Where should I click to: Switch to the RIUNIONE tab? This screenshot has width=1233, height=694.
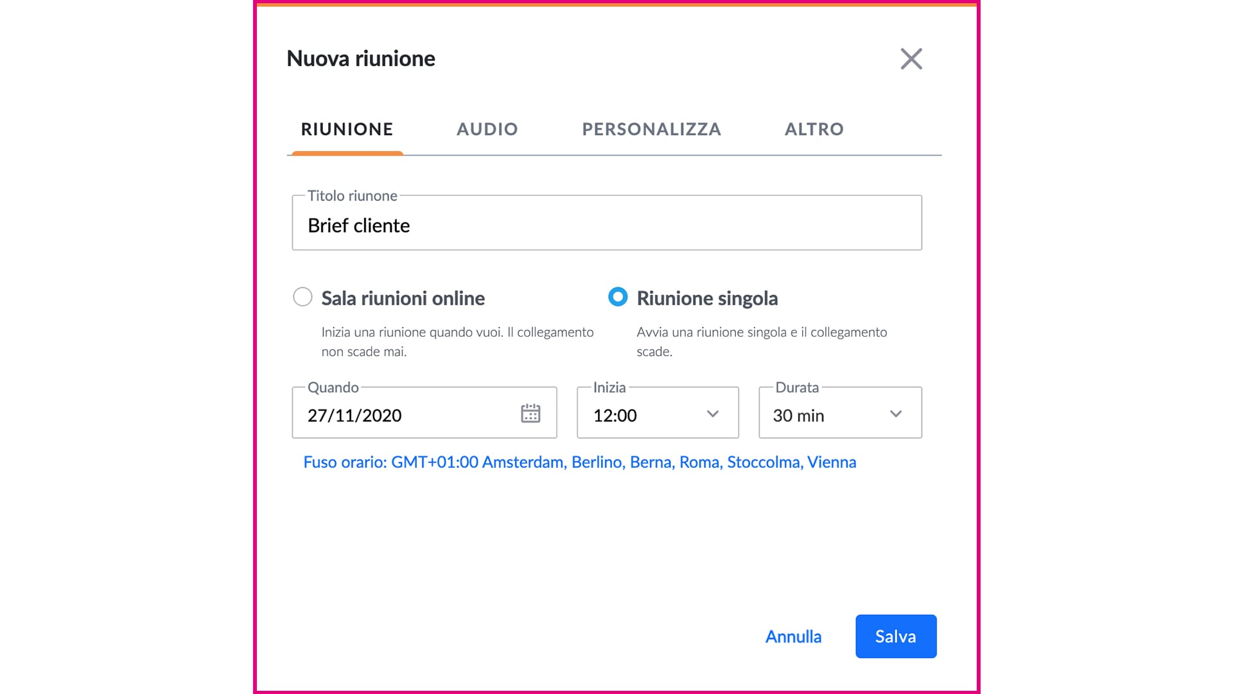(347, 129)
